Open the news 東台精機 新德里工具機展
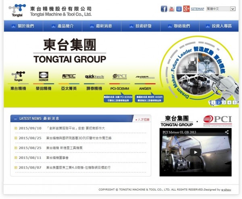 [x=65, y=148]
